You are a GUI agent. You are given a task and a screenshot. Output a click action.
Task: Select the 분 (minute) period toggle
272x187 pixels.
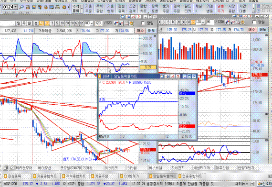coord(36,23)
